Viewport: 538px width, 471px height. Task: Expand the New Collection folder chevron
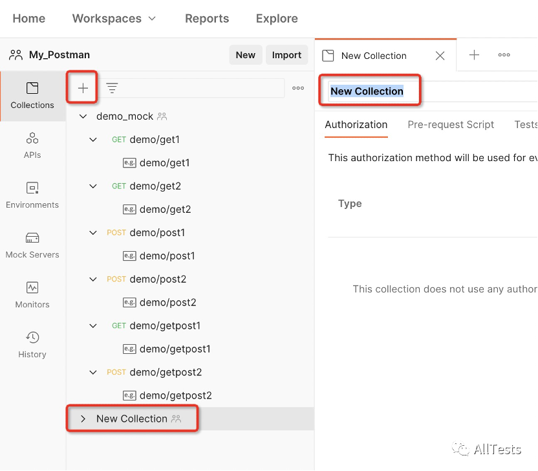[x=83, y=419]
